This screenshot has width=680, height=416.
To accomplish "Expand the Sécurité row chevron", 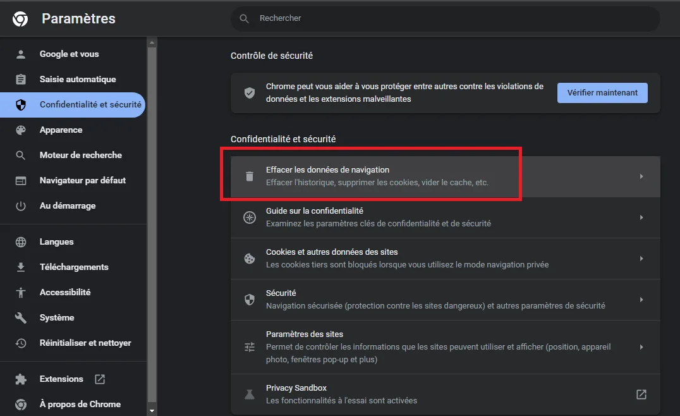I will pyautogui.click(x=641, y=300).
